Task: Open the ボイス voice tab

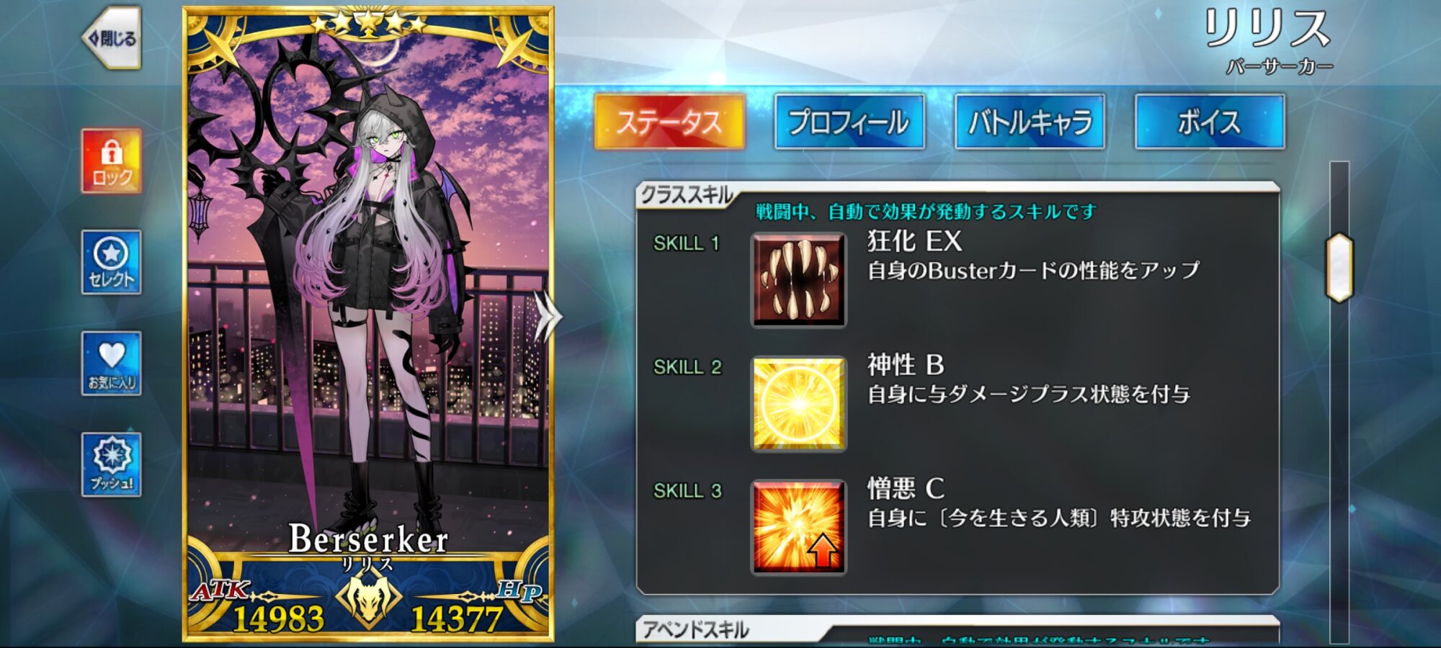Action: click(1210, 122)
